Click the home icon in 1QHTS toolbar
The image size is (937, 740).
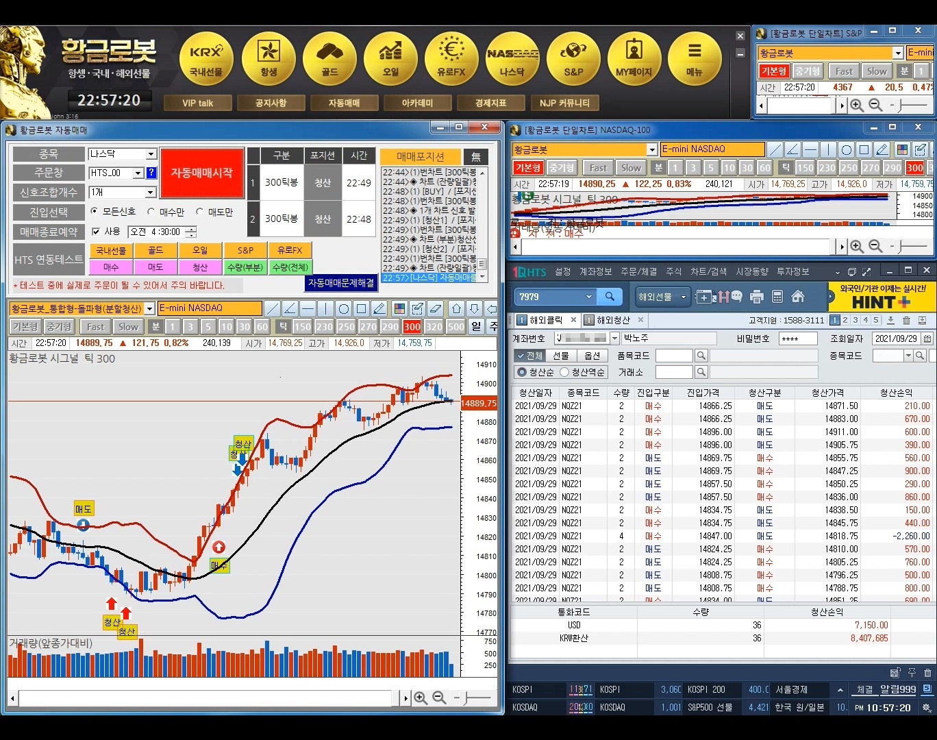798,297
